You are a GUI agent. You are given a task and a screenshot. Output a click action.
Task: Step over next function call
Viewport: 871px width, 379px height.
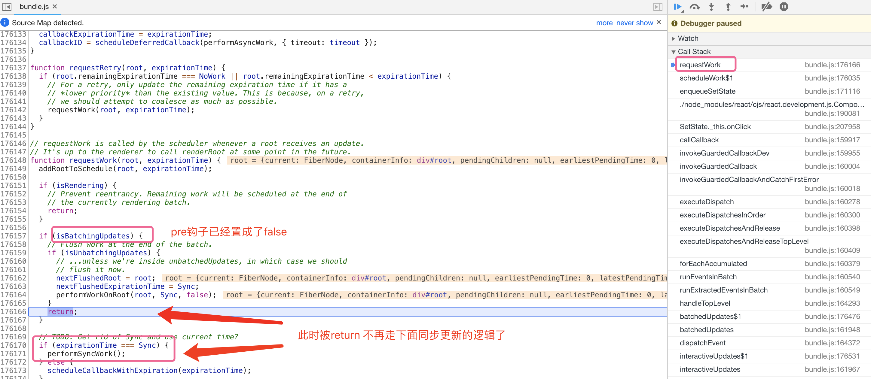pos(695,7)
